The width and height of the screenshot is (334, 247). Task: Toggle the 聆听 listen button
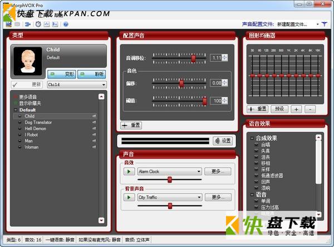pos(92,74)
